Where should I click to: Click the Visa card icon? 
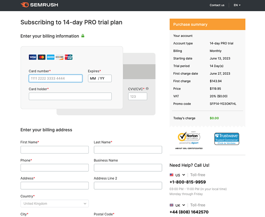[32, 57]
